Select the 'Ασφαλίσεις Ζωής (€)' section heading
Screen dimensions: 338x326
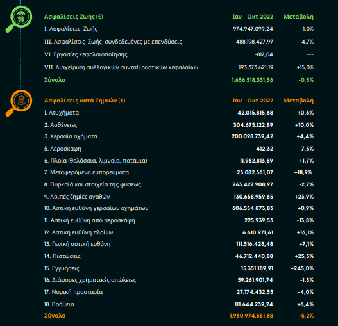click(x=74, y=17)
